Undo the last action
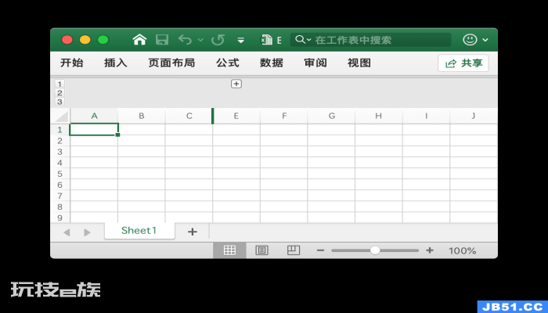 (x=185, y=40)
